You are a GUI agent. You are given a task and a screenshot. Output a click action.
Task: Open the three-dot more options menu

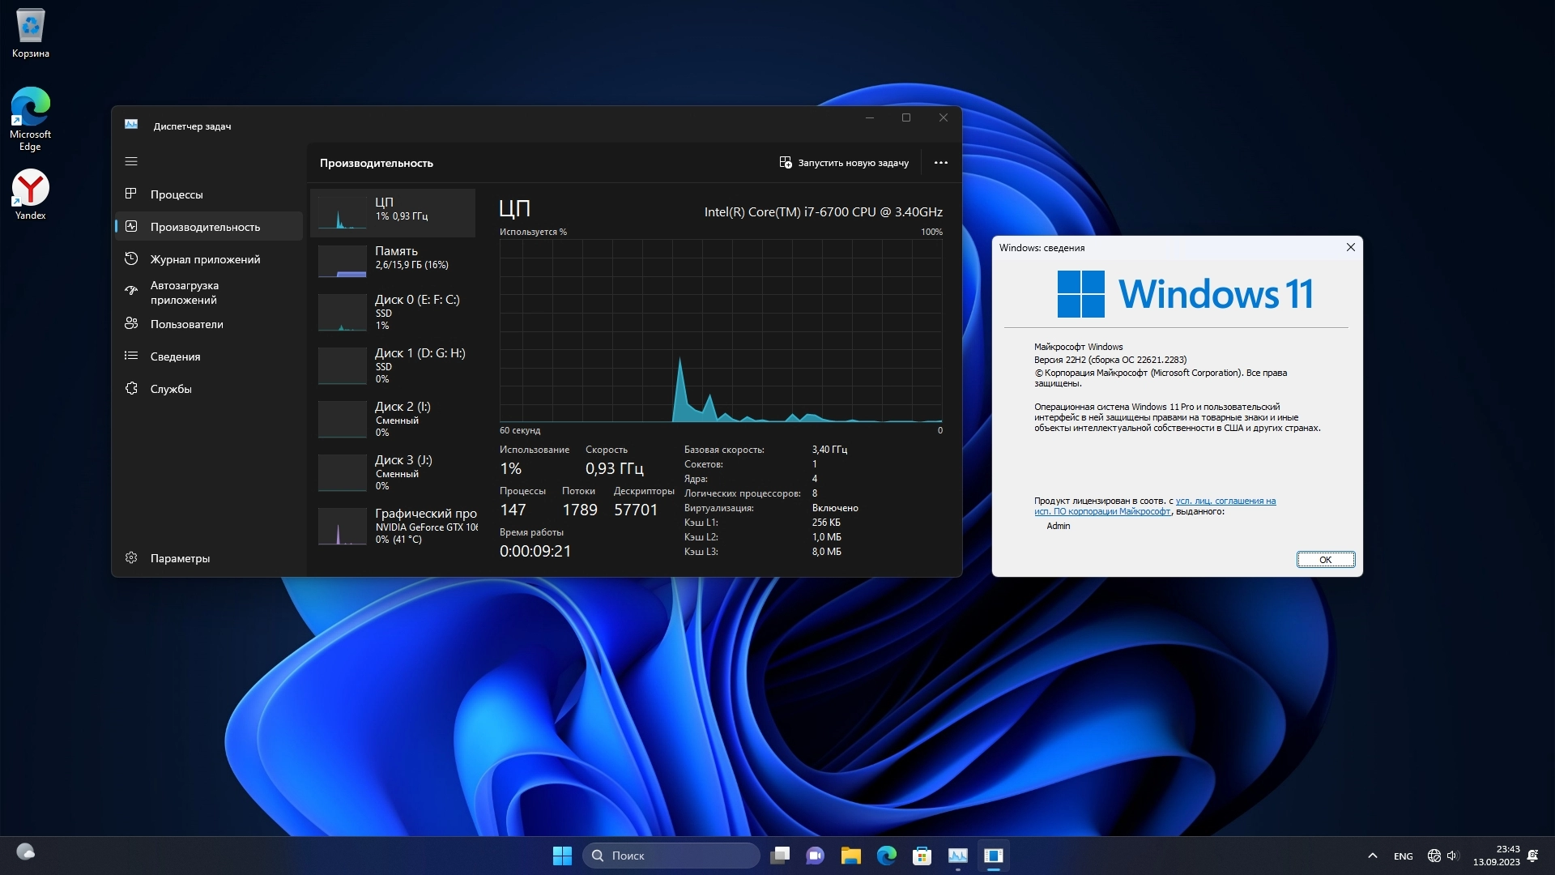point(940,163)
